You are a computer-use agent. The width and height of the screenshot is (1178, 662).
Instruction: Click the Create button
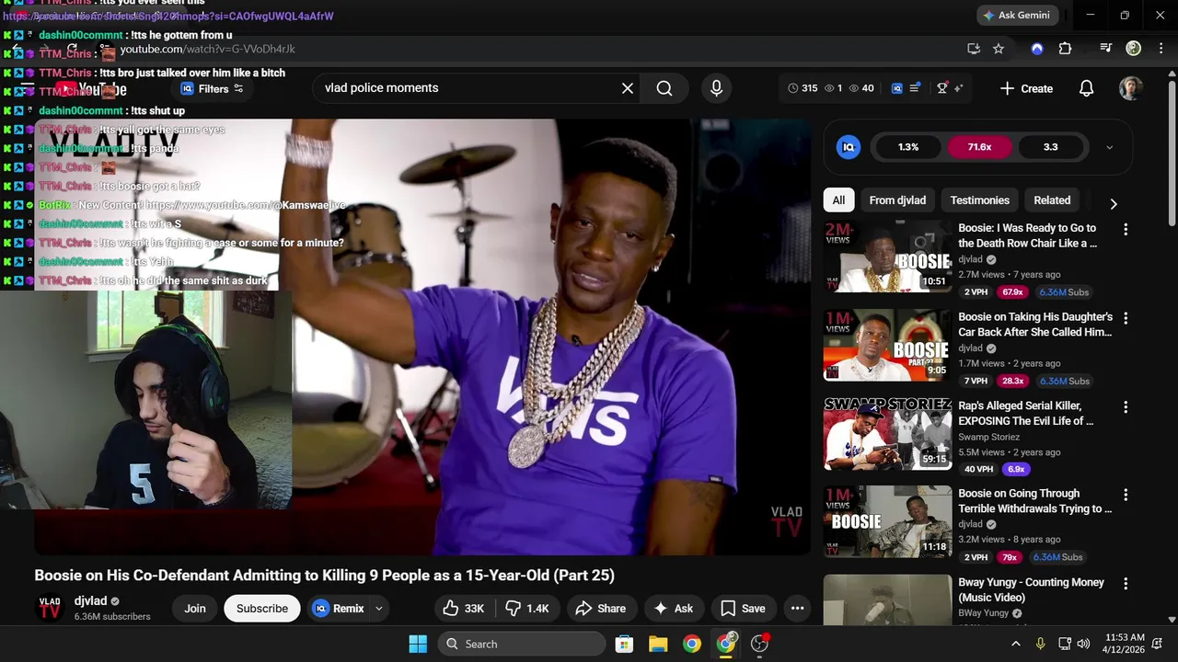[x=1026, y=88]
